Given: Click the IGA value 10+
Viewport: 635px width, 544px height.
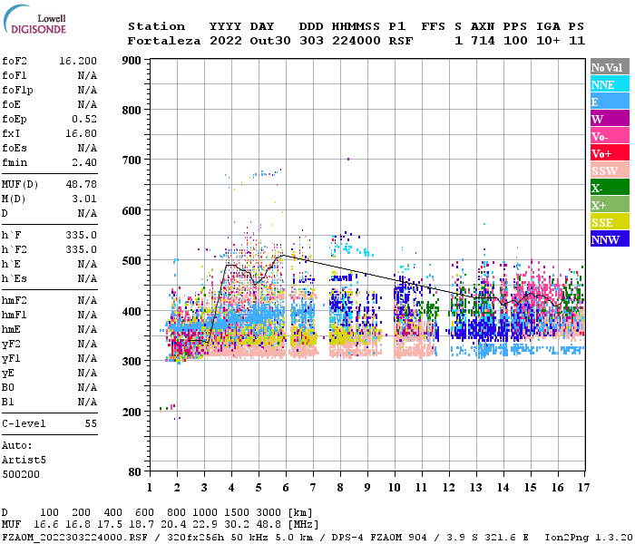Looking at the screenshot, I should pyautogui.click(x=548, y=41).
